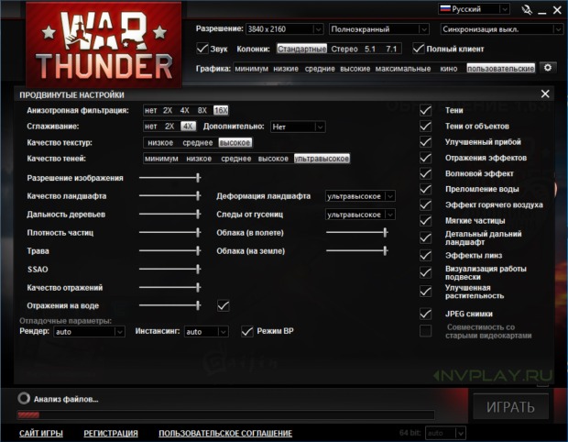The width and height of the screenshot is (568, 442).
Task: Open the 64 bit dropdown
Action: pyautogui.click(x=445, y=433)
